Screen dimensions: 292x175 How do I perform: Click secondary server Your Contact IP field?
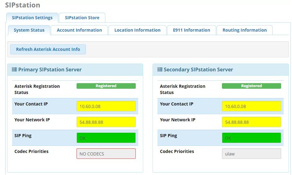(251, 106)
